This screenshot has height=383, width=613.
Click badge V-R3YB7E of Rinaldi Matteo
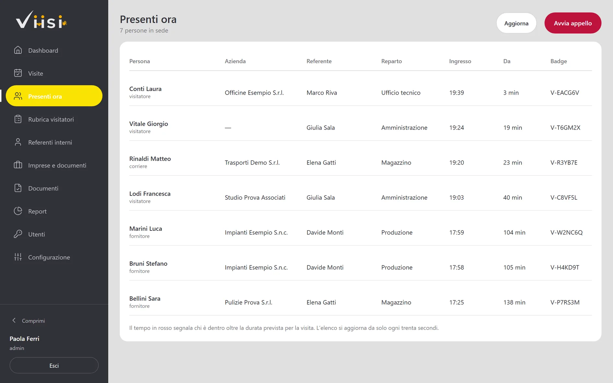click(x=564, y=163)
